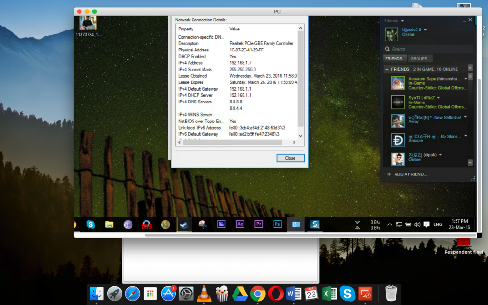Open dropdown arrow for the Away friend

(x=465, y=117)
